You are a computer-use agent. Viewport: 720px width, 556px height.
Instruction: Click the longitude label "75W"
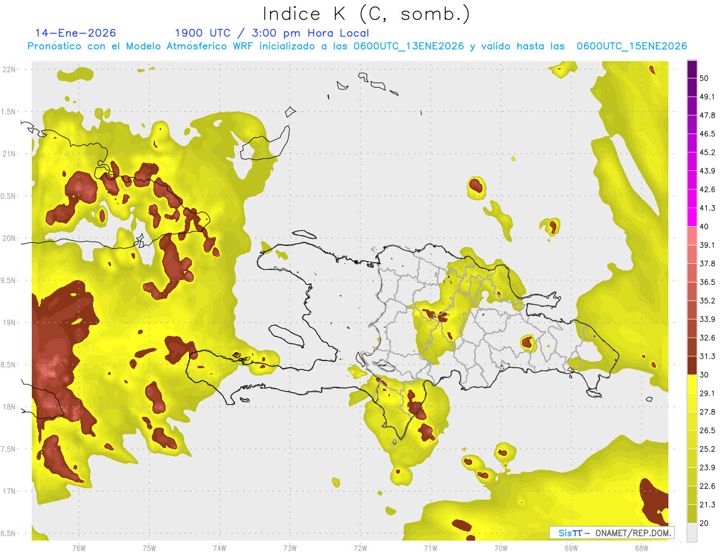(x=149, y=548)
